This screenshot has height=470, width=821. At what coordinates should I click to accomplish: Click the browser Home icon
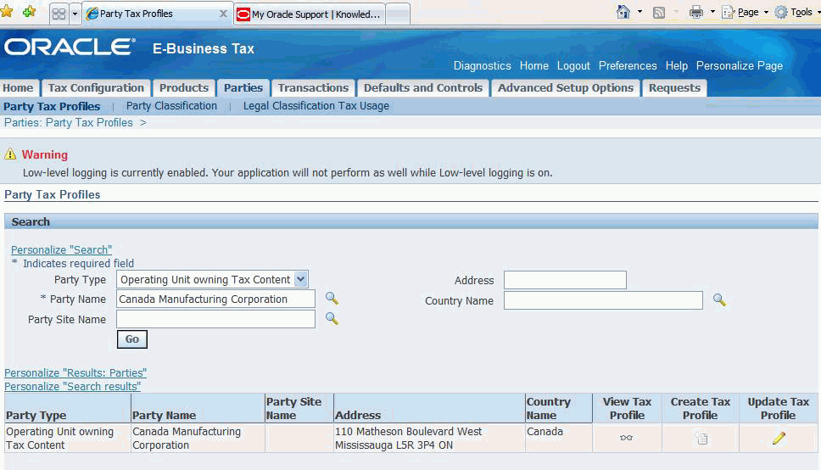pos(623,12)
